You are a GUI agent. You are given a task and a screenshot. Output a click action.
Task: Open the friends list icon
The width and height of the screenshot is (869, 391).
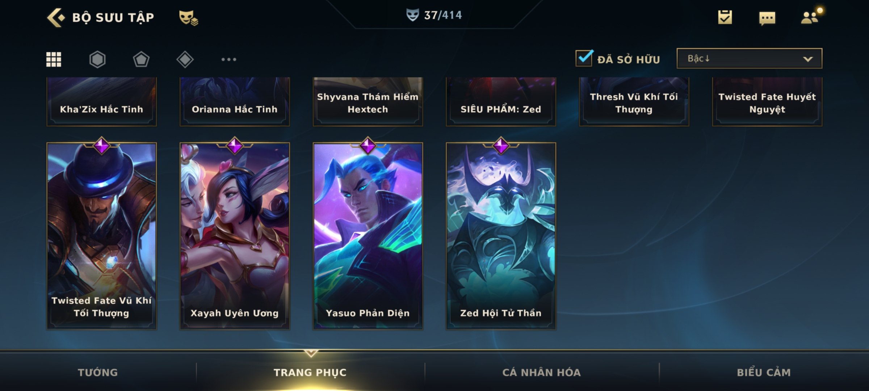click(810, 17)
